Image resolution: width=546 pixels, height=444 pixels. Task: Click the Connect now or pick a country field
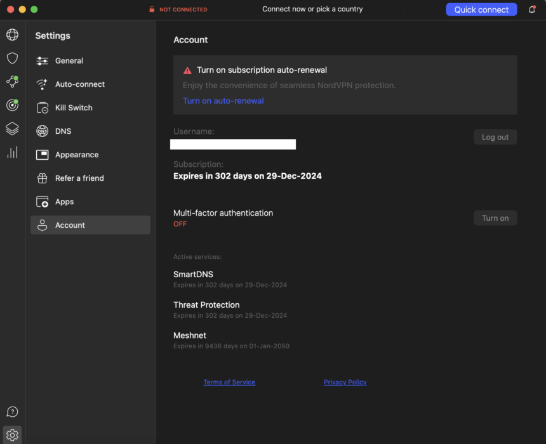[312, 9]
